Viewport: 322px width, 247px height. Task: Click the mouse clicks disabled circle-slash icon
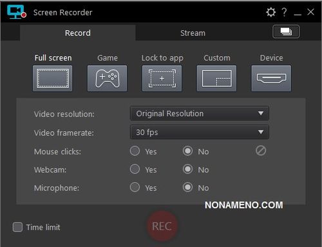[261, 151]
